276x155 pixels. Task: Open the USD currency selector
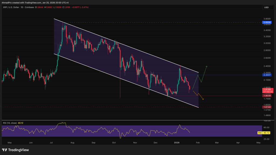click(268, 7)
